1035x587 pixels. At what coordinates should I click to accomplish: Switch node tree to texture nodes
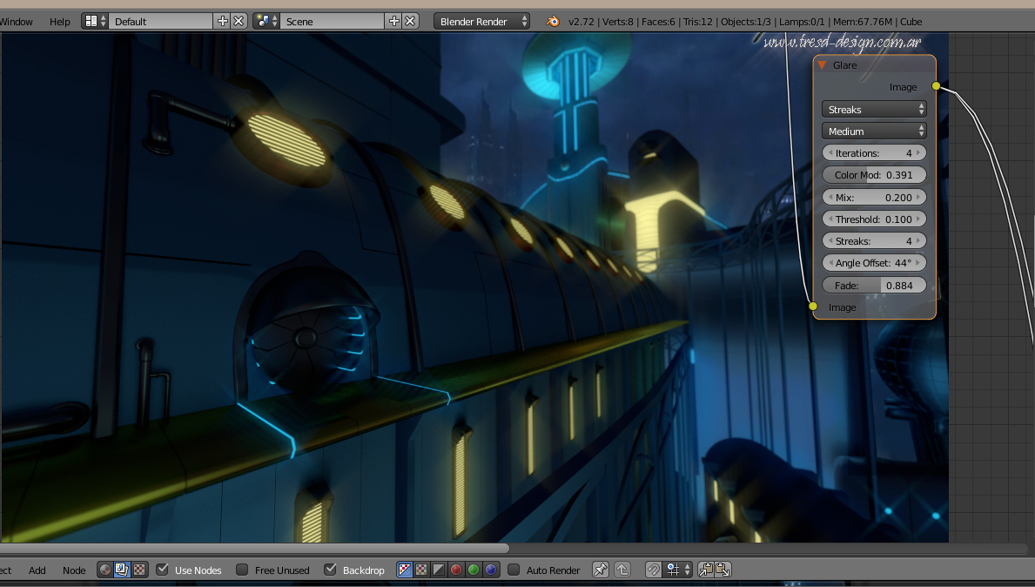(x=139, y=570)
